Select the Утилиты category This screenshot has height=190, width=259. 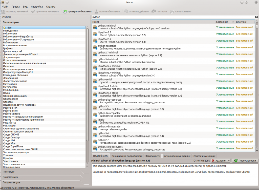coord(44,155)
